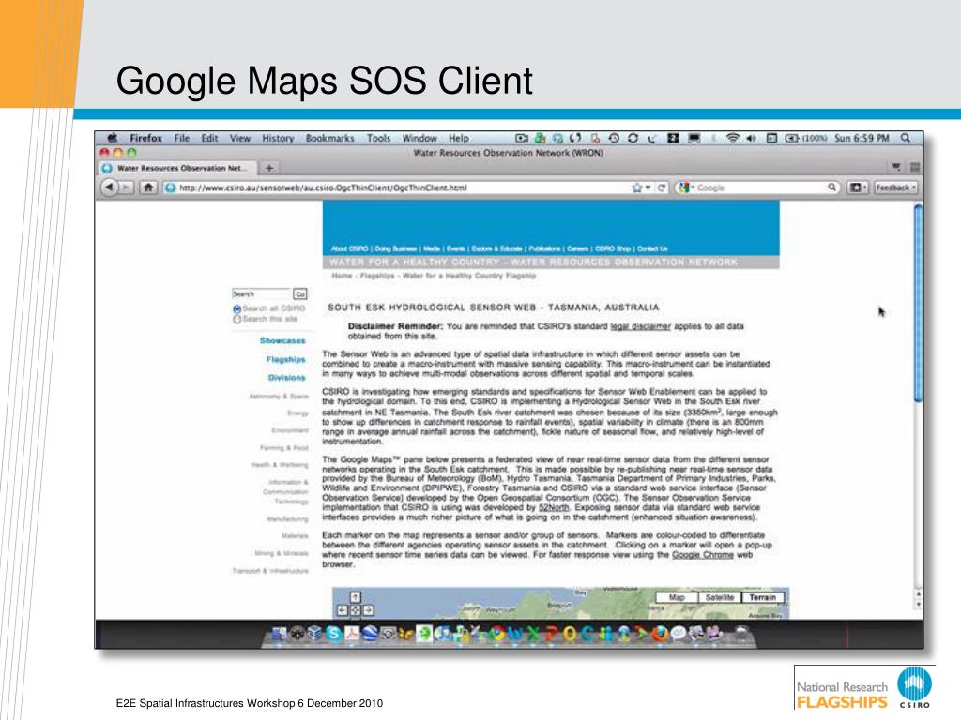This screenshot has width=961, height=720.
Task: Click the Firefox icon in the Dock
Action: point(660,634)
